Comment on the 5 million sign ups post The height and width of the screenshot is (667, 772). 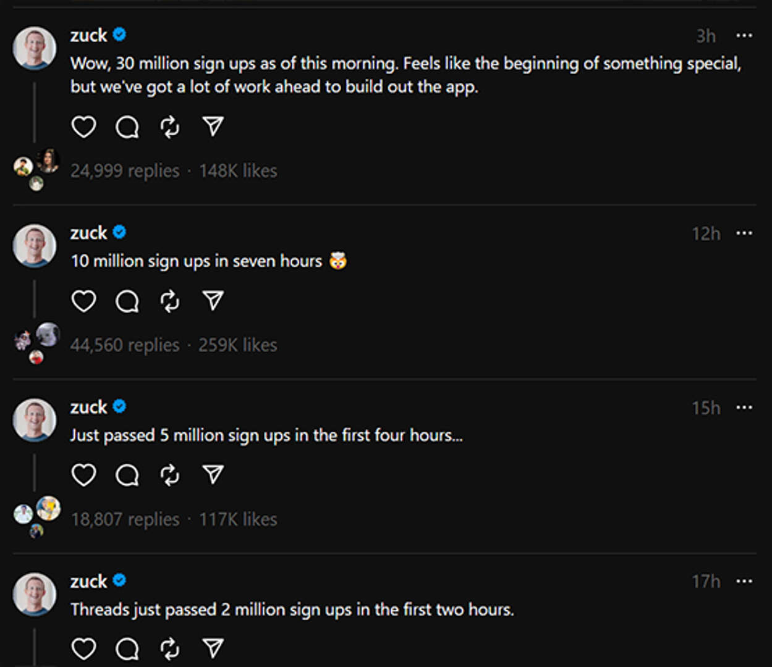point(127,476)
